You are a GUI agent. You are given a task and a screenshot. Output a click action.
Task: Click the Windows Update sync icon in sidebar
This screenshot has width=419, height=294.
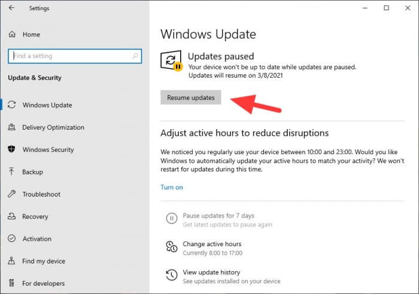pos(11,105)
